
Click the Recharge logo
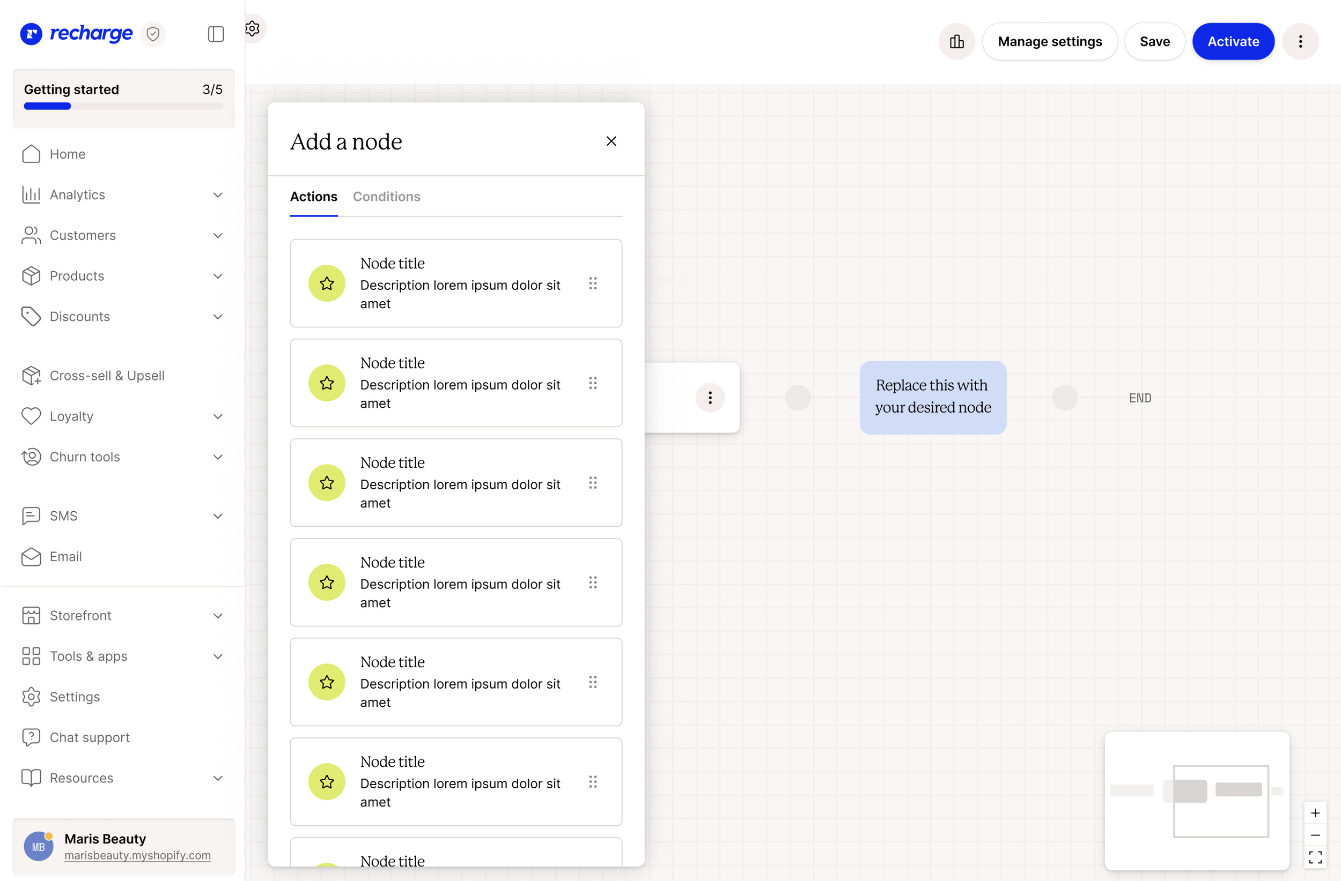[x=76, y=34]
